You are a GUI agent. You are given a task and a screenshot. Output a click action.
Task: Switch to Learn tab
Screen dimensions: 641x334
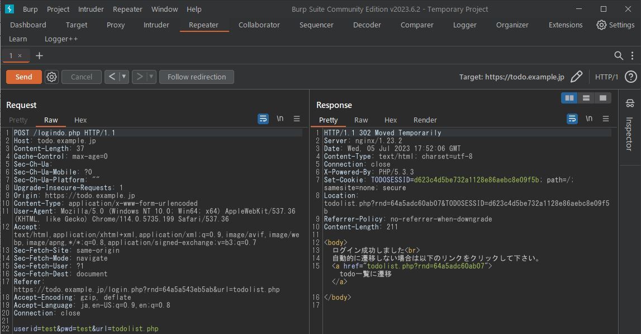(x=18, y=39)
